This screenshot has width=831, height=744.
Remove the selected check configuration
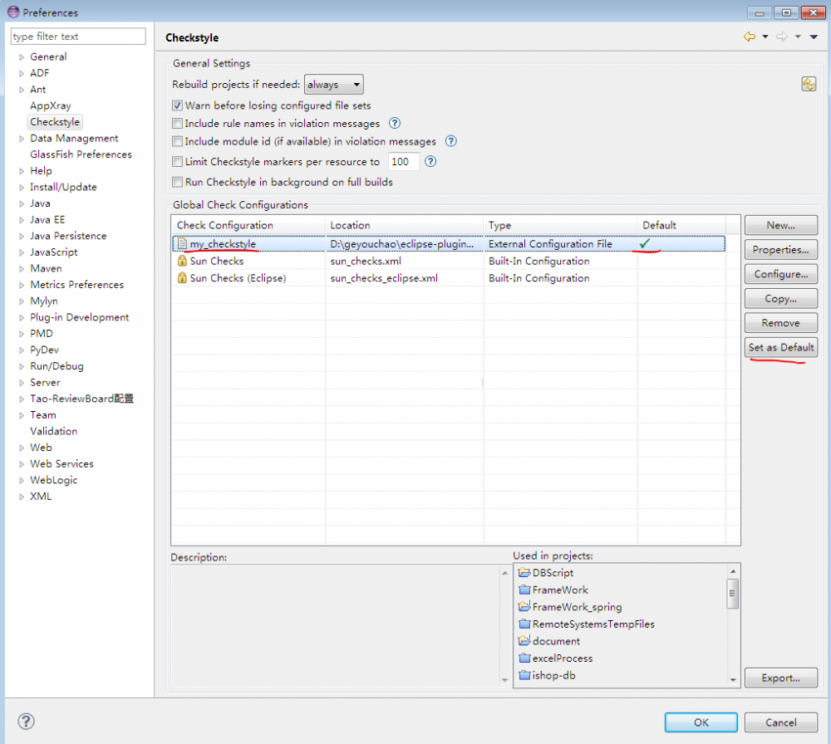780,322
